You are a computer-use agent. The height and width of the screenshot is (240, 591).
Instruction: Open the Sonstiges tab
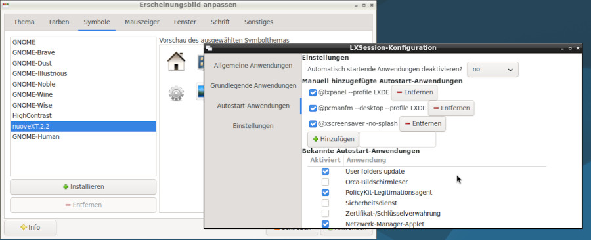(x=259, y=22)
